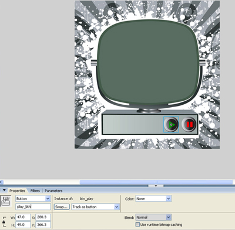Viewport: 235px width, 230px height.
Task: Click the W field showing 47.0
Action: pos(23,217)
